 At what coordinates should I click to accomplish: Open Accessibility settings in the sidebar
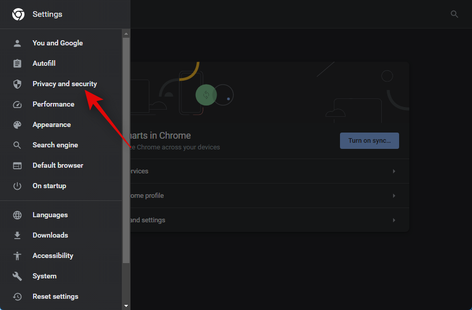tap(53, 256)
